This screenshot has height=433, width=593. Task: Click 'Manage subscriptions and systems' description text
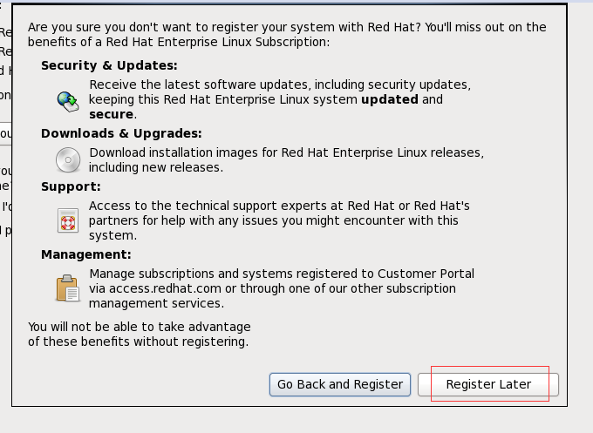(282, 288)
